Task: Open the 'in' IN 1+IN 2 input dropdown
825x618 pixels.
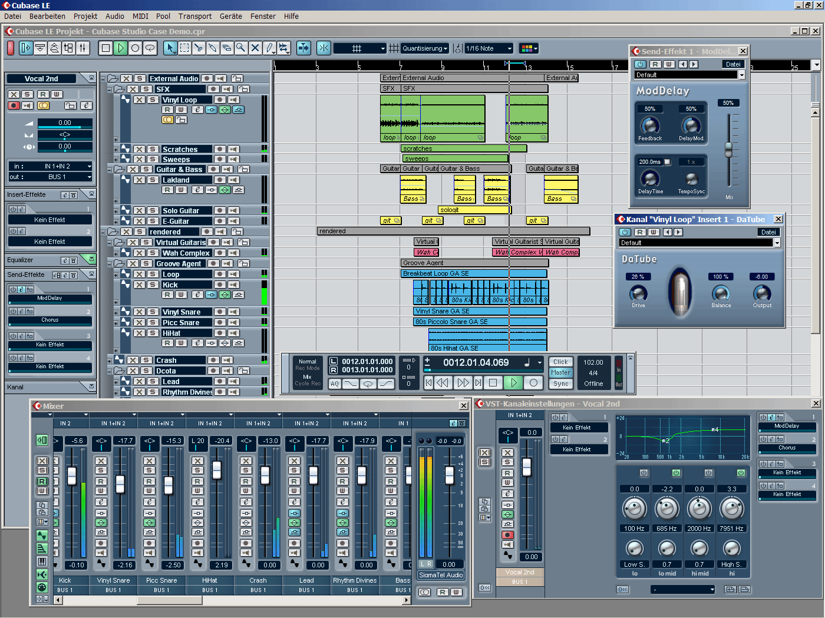Action: coord(51,166)
